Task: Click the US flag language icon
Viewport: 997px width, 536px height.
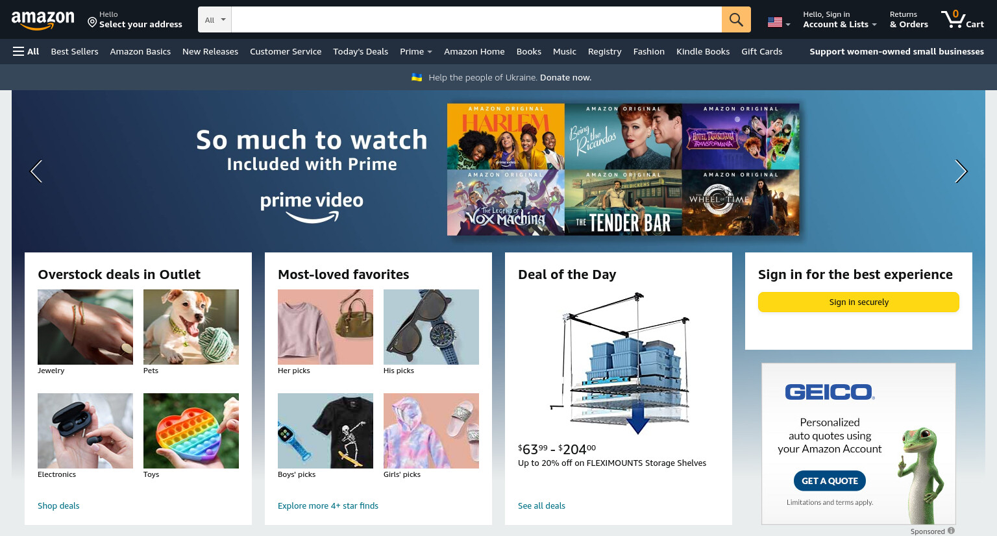Action: click(775, 22)
